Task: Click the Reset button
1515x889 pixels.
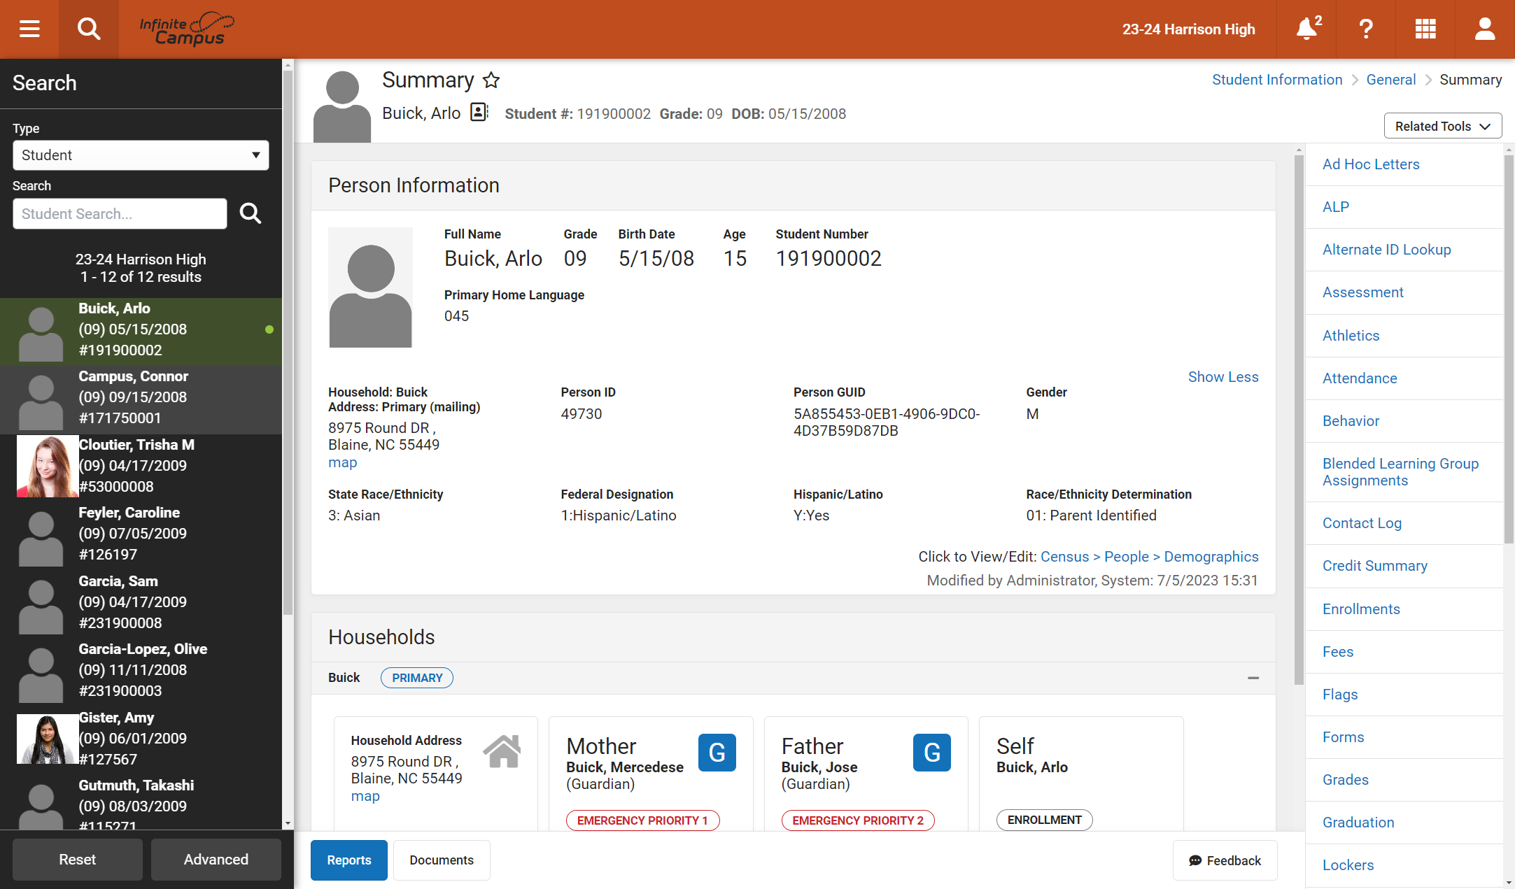Action: coord(77,860)
